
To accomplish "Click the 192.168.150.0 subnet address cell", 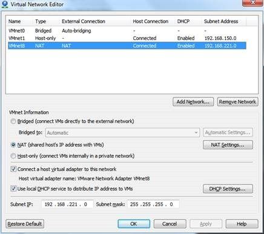I will (x=220, y=38).
